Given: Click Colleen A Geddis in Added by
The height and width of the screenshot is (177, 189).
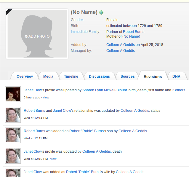Looking at the screenshot, I should (x=121, y=45).
